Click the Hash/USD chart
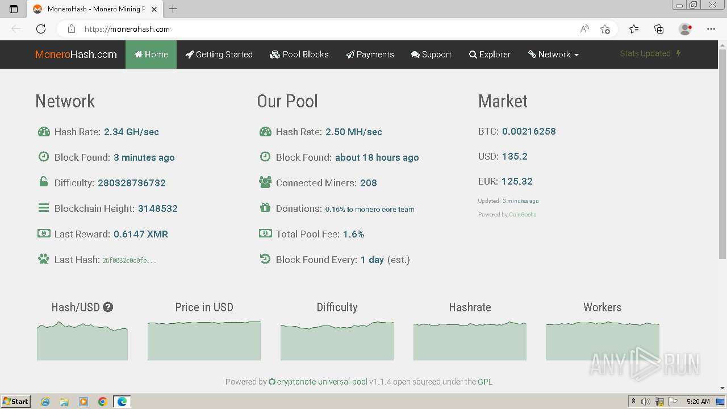This screenshot has height=409, width=727. point(82,341)
